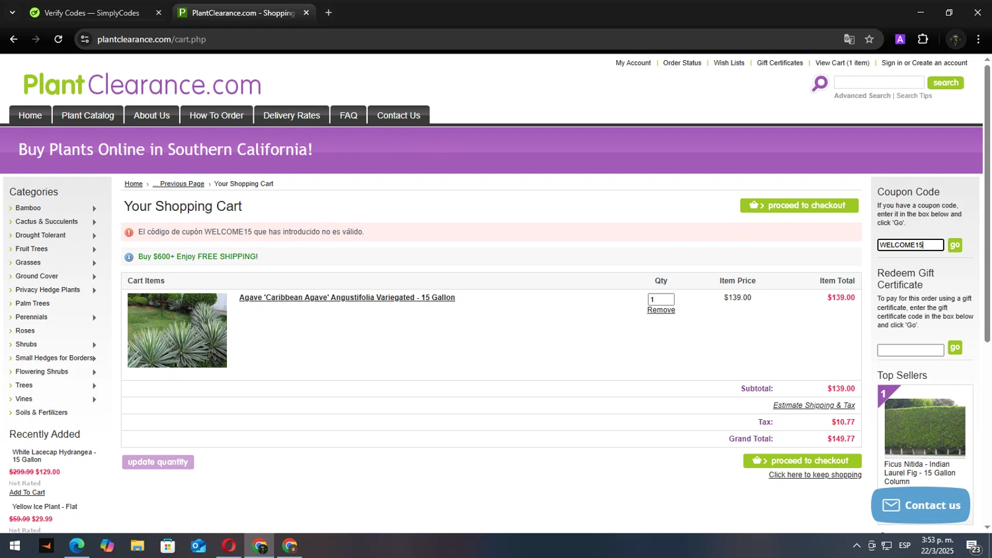The width and height of the screenshot is (992, 558).
Task: Click the Advanced Search link
Action: click(862, 96)
